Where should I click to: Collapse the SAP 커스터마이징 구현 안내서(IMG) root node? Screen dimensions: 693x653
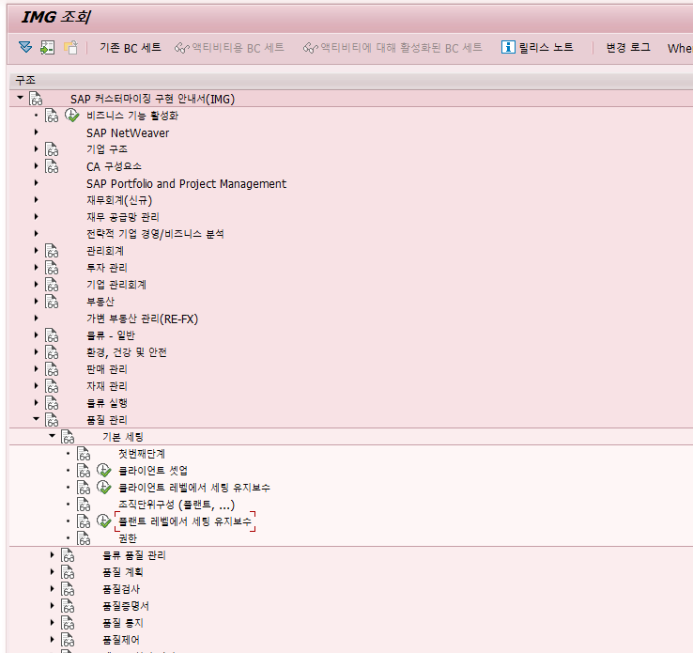(20, 98)
